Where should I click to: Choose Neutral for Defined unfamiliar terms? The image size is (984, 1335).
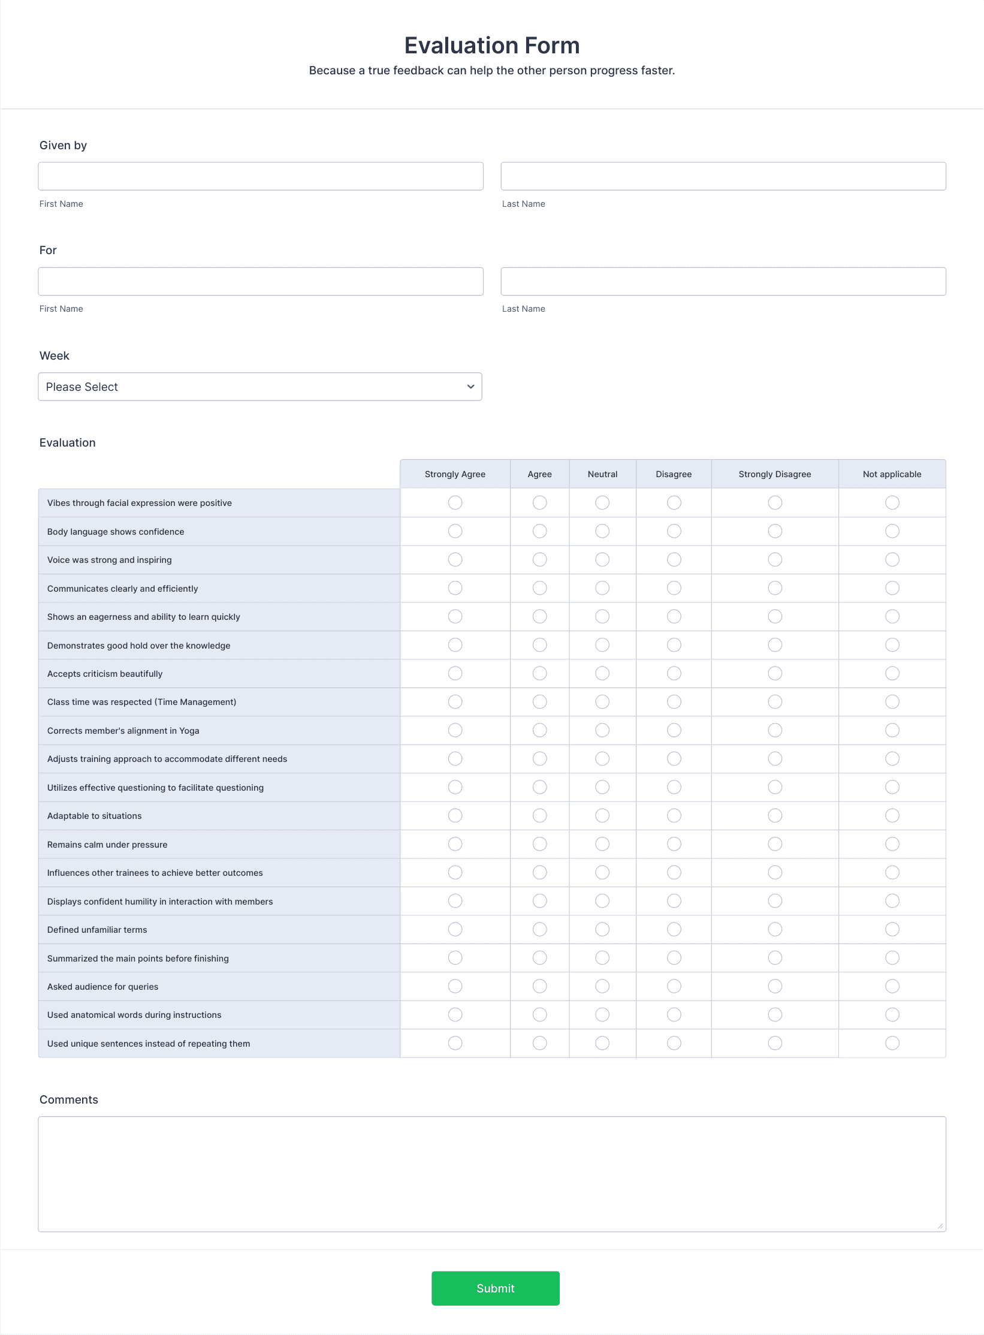pyautogui.click(x=602, y=929)
